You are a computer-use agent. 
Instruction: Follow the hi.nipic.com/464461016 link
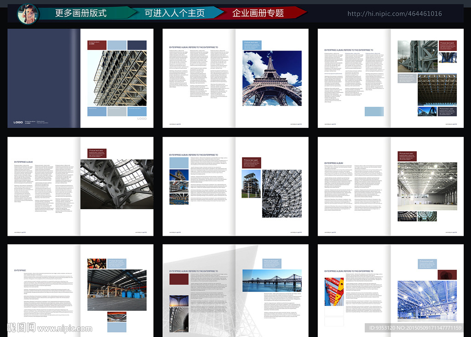click(x=394, y=14)
